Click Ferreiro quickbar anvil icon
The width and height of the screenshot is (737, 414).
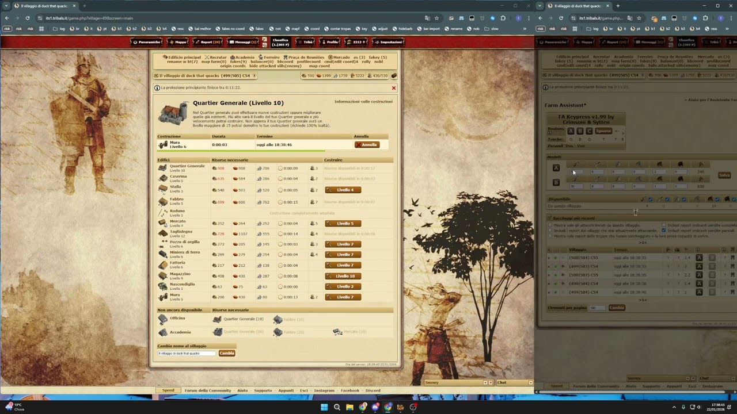(x=261, y=57)
